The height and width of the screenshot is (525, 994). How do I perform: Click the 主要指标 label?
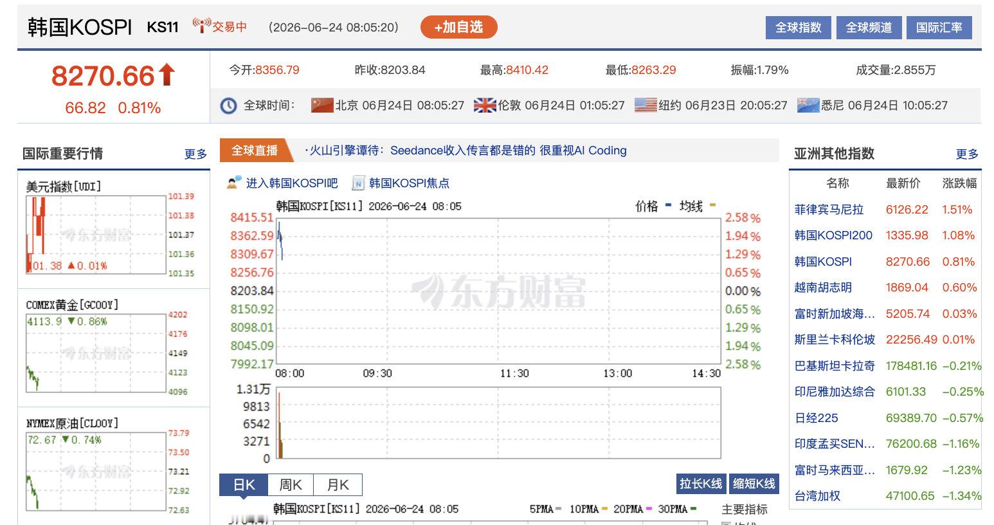click(745, 510)
